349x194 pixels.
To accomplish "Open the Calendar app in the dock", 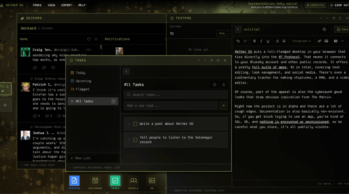I will [x=95, y=182].
